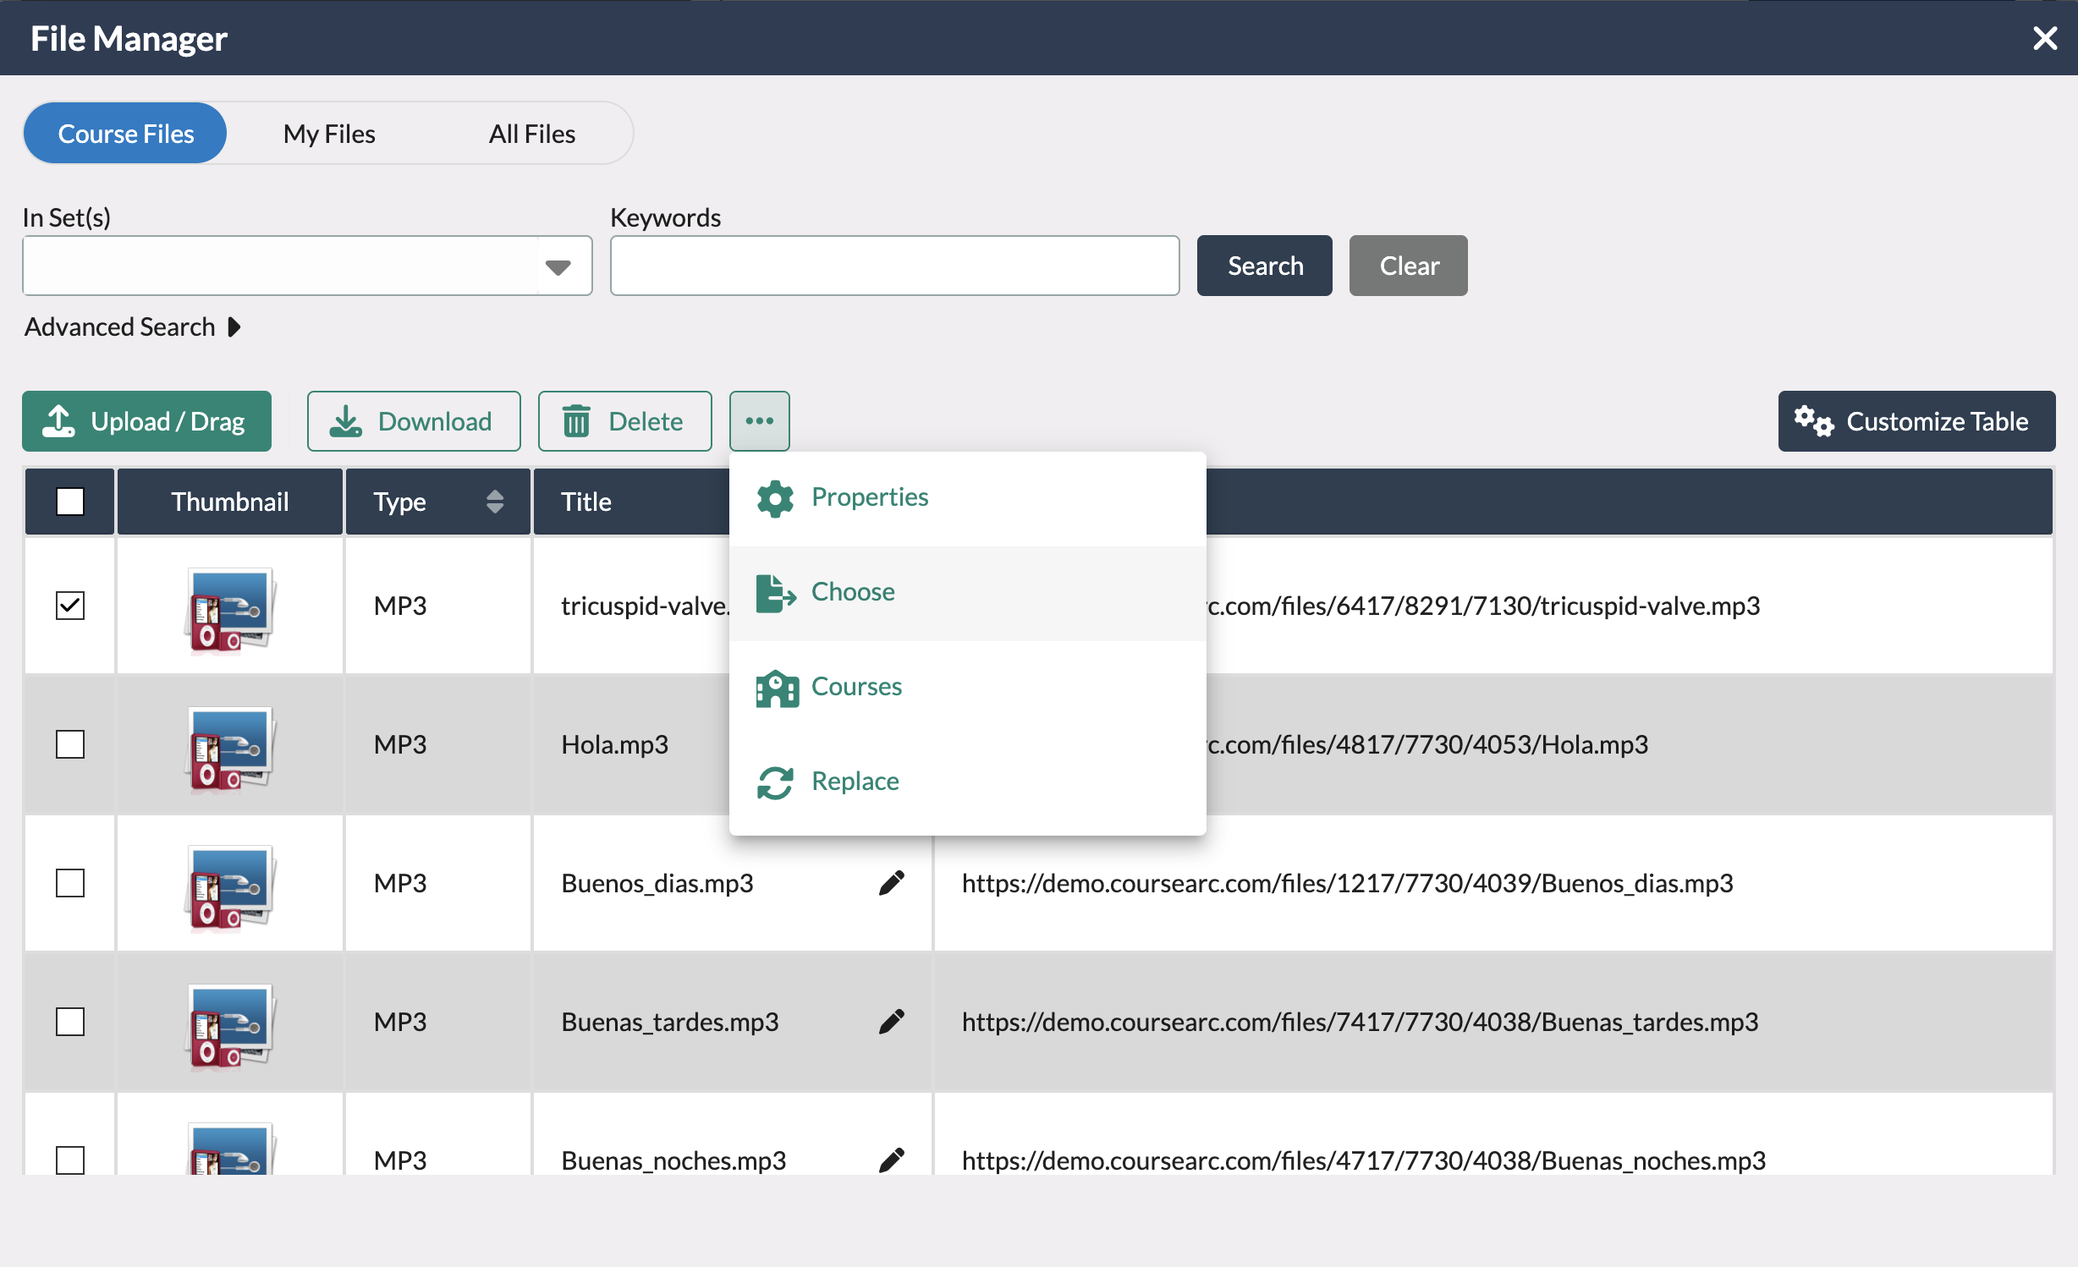Edit title pencil for Buenos_dias.mp3
Image resolution: width=2078 pixels, height=1267 pixels.
point(892,883)
